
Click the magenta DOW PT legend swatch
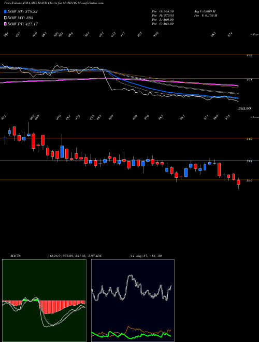(6, 24)
